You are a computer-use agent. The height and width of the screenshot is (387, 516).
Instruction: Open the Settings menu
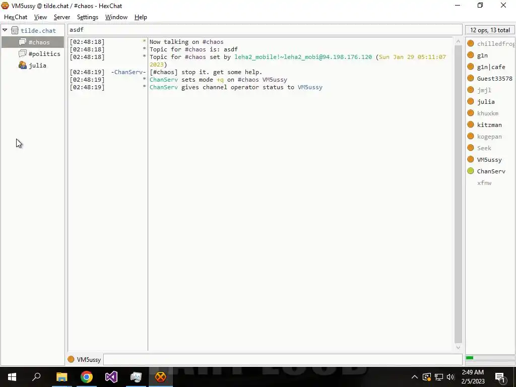[x=88, y=17]
